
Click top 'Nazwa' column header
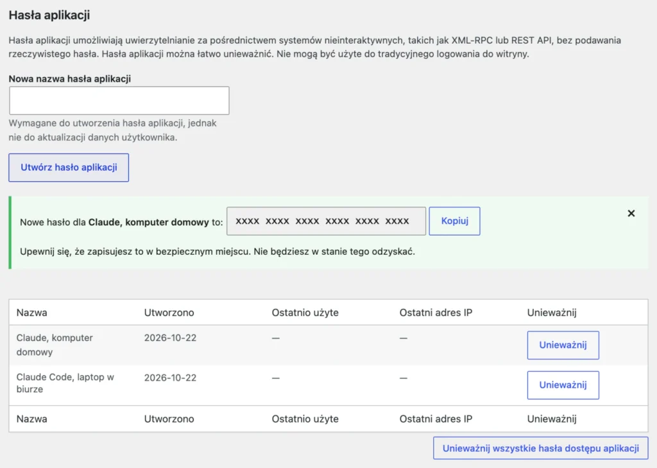point(32,313)
